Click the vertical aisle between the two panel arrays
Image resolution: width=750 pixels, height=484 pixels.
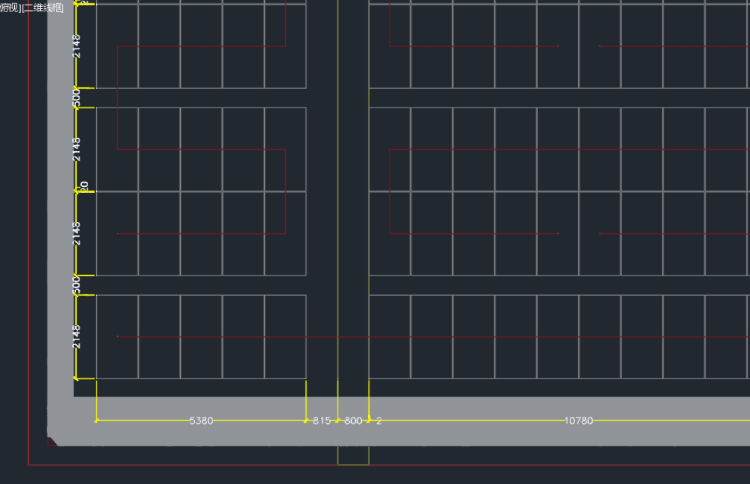click(322, 202)
